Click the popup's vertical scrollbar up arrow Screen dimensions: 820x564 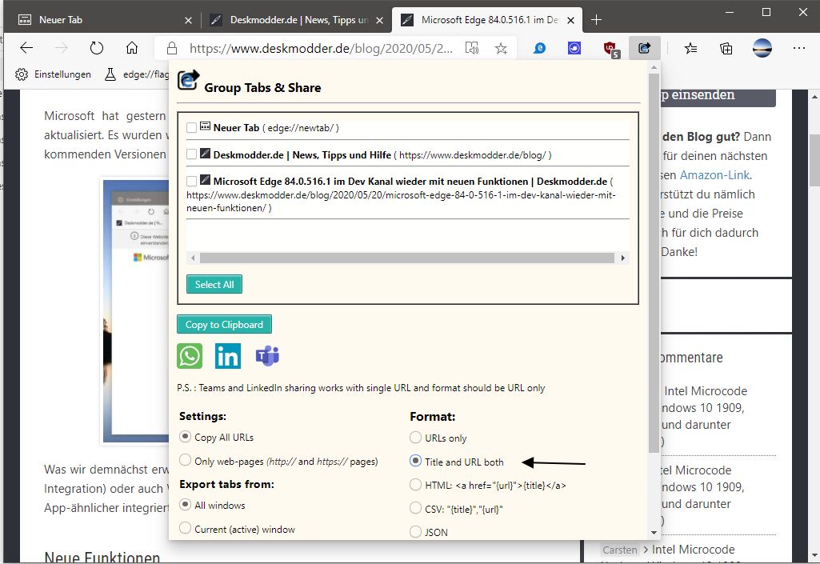tap(654, 67)
